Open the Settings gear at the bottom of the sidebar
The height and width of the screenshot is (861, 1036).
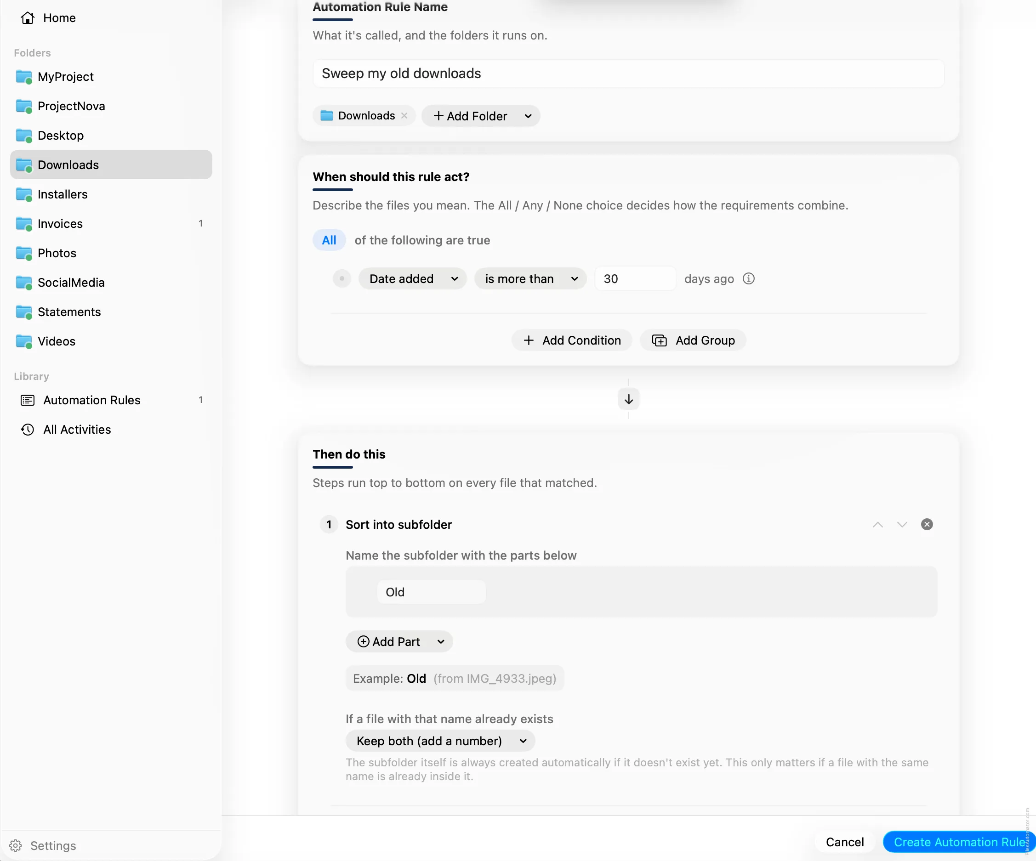[x=15, y=845]
